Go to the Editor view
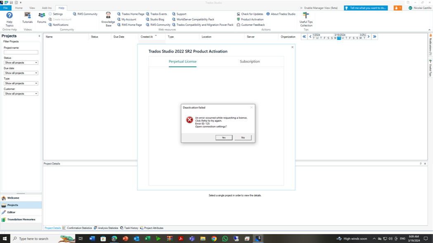Screen dimensions: 433x243 point(21,212)
